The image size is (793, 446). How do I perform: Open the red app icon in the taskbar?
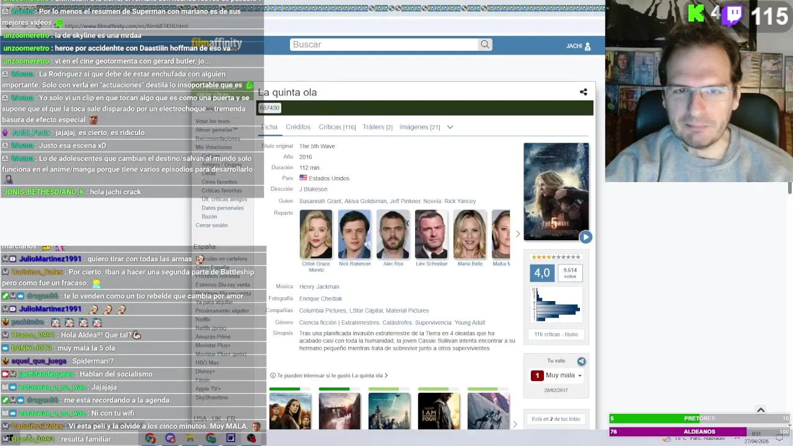pyautogui.click(x=252, y=439)
